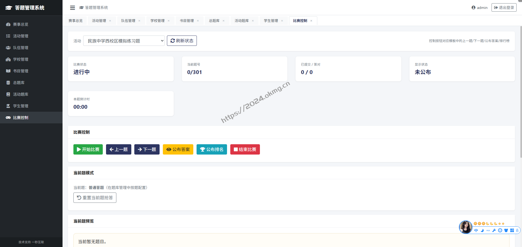522x247 pixels.
Task: Open the input toolbar shirt skin icon
Action: [506, 230]
